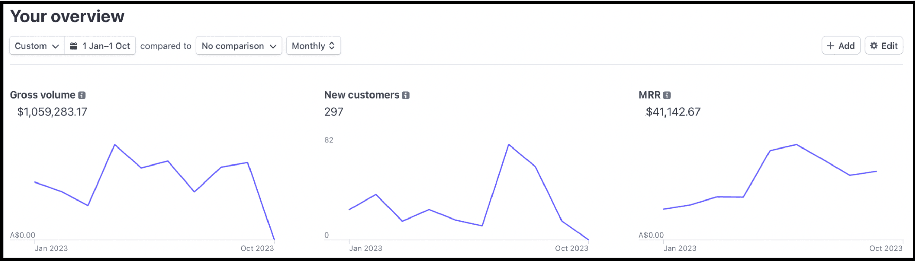Screen dimensions: 915x261
Task: Click the New customers info icon
Action: [x=405, y=95]
